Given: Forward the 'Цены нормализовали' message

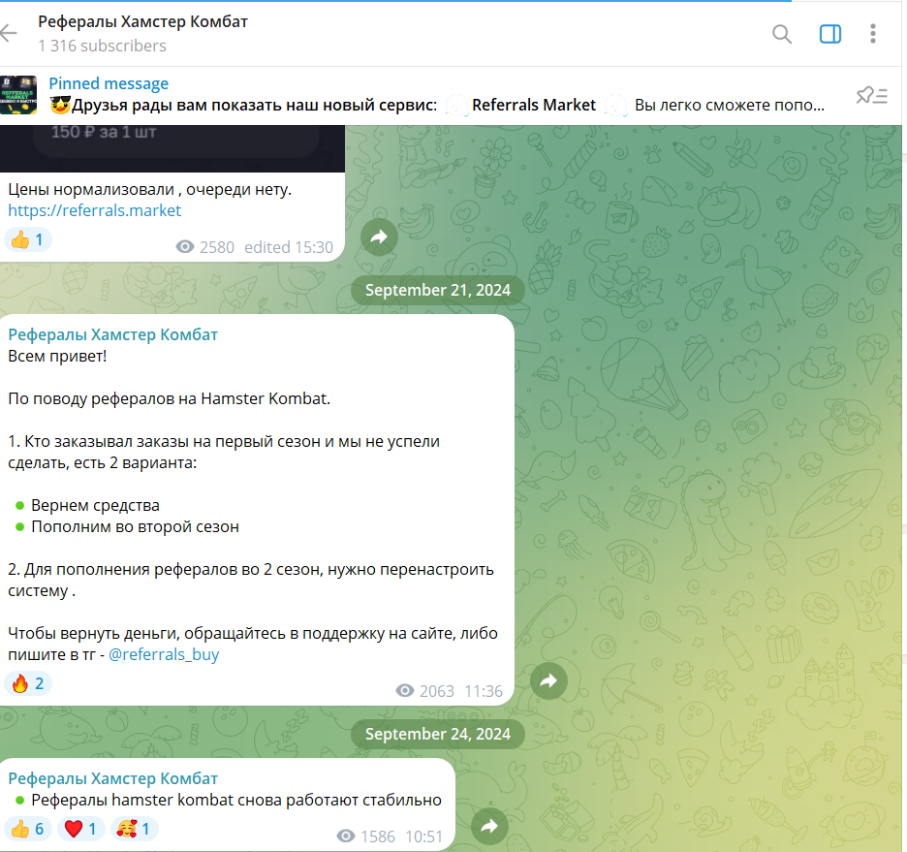Looking at the screenshot, I should 379,237.
